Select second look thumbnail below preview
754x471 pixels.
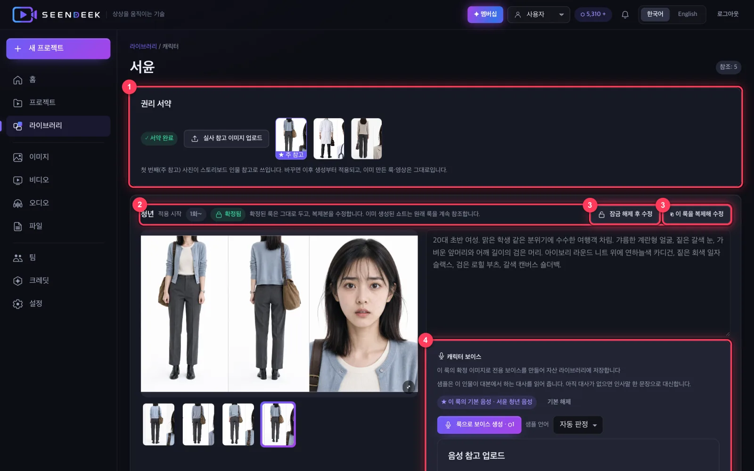click(198, 424)
